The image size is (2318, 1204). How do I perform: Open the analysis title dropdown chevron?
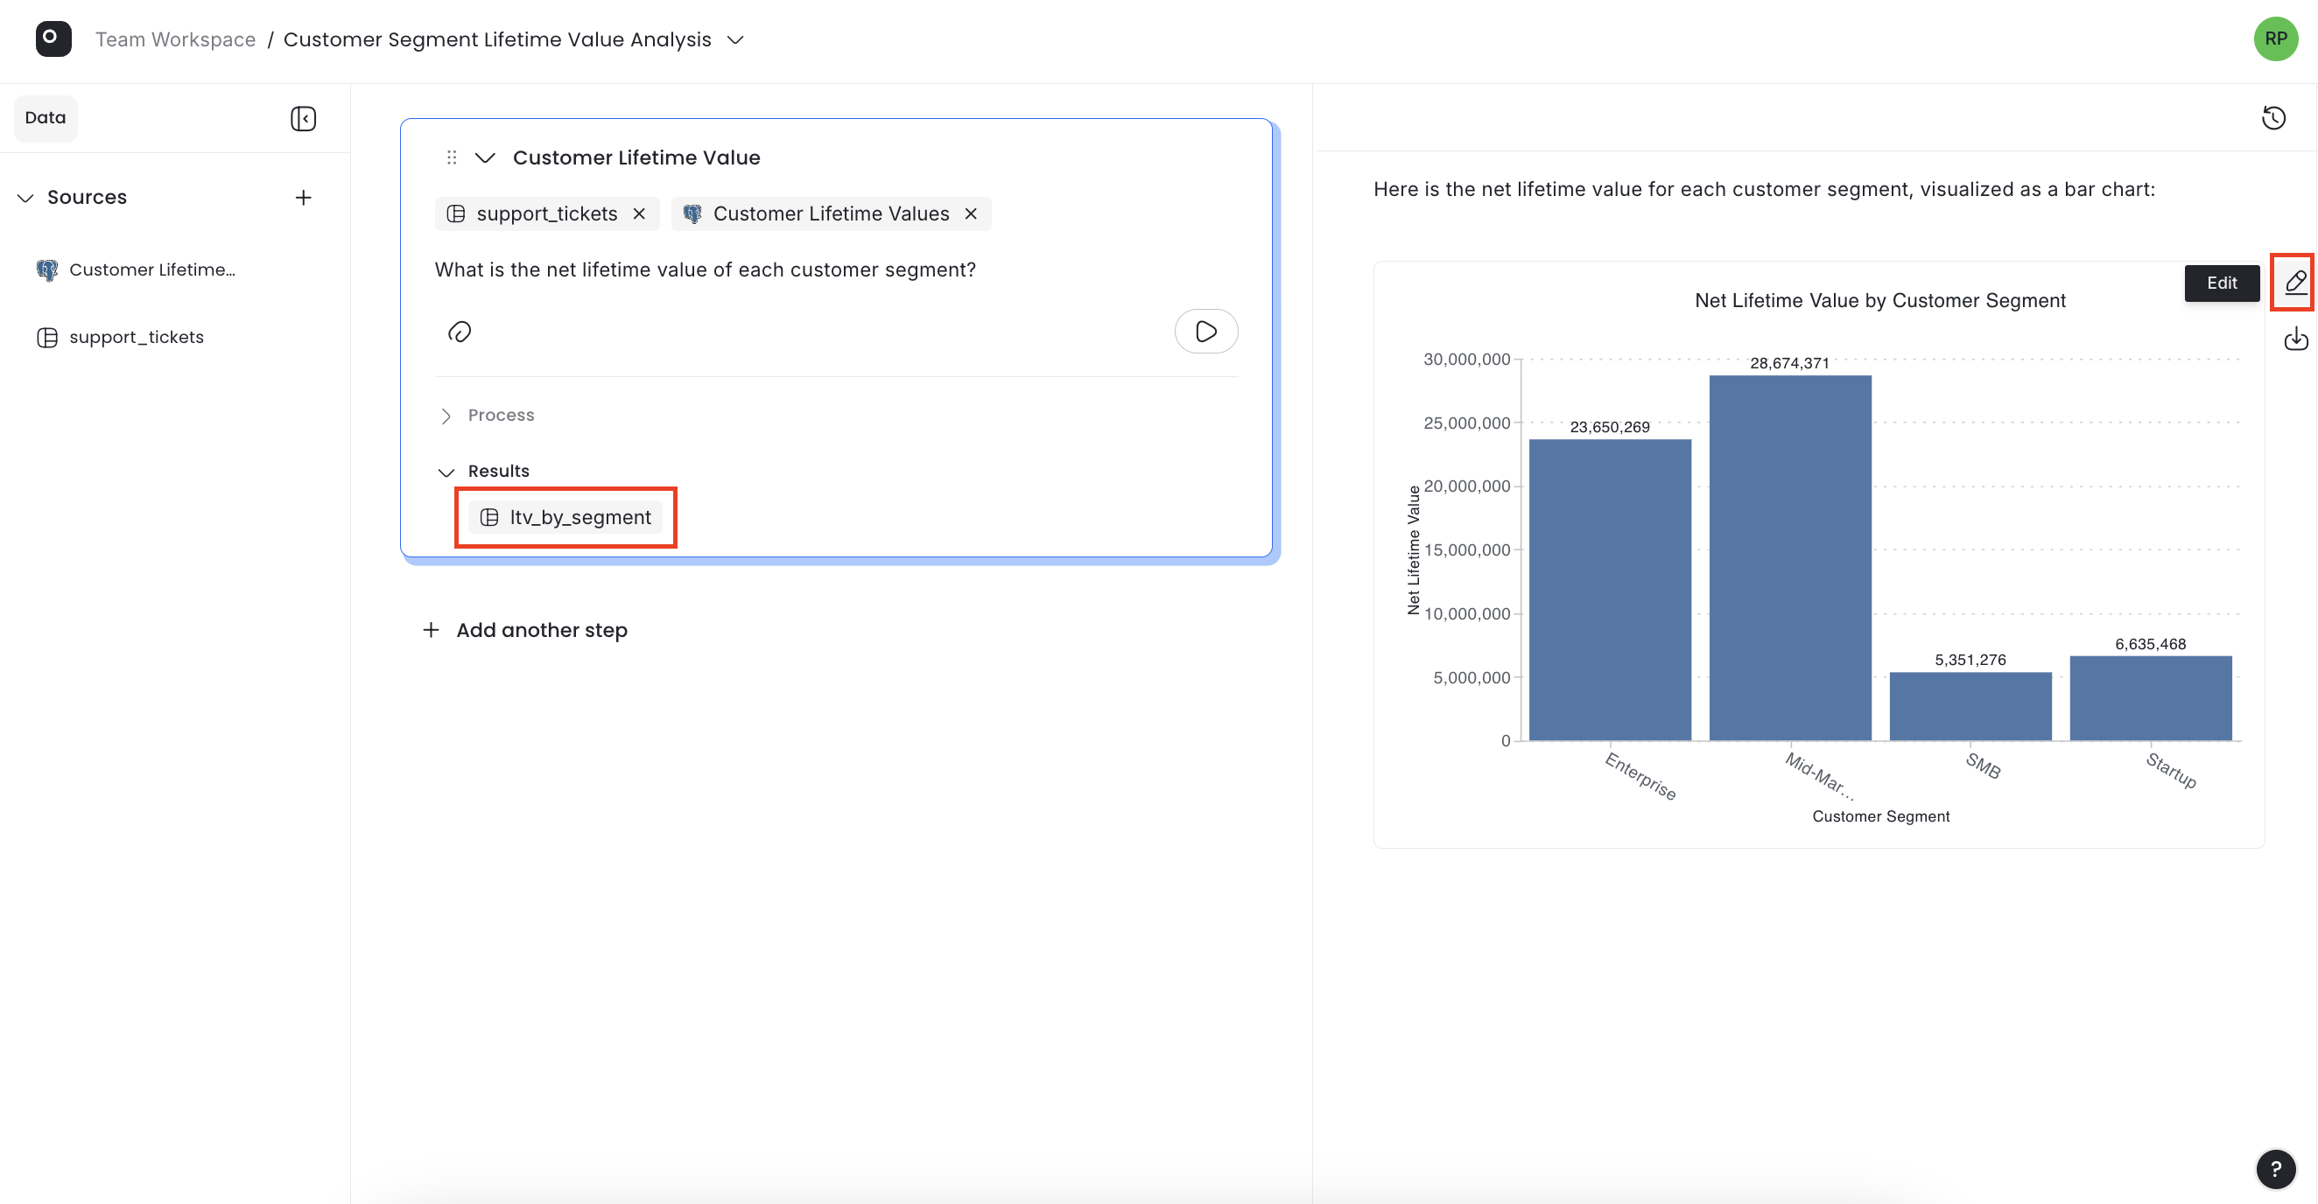[735, 39]
